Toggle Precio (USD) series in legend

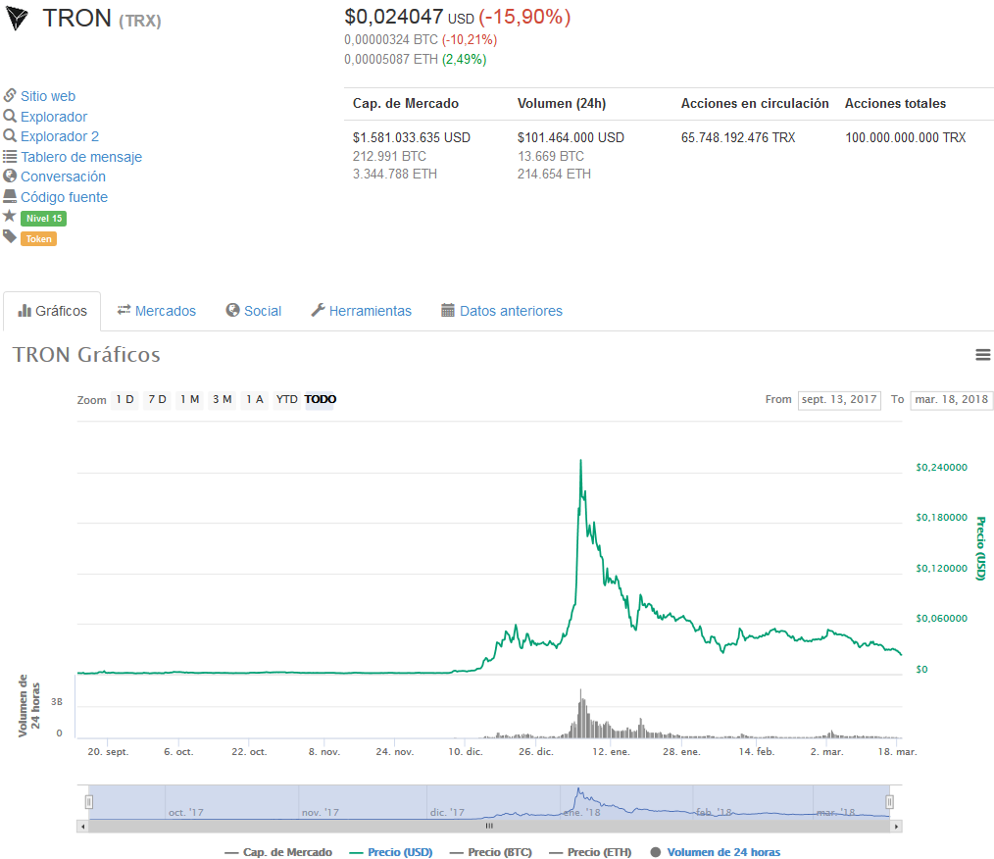coord(391,852)
